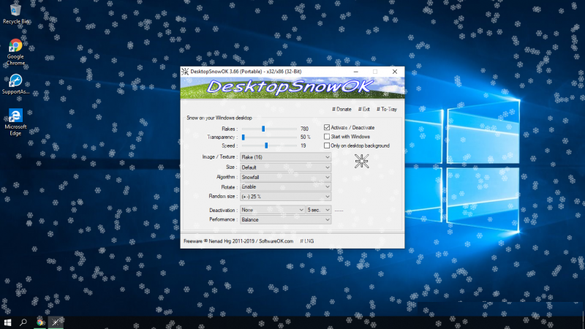Open the 5 sec. deactivation delay dropdown
585x329 pixels.
point(319,210)
